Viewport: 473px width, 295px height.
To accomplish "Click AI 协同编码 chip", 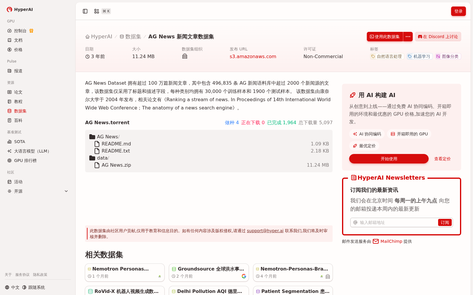I will tap(367, 134).
